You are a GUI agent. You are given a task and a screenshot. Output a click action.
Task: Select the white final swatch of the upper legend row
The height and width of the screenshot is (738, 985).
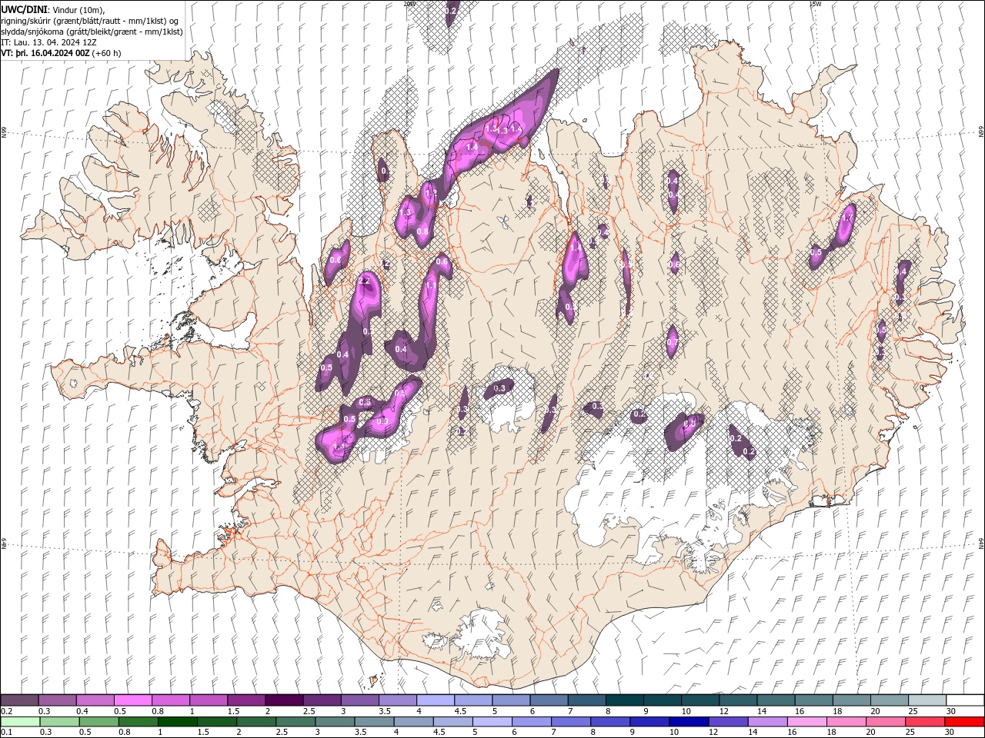(x=965, y=700)
